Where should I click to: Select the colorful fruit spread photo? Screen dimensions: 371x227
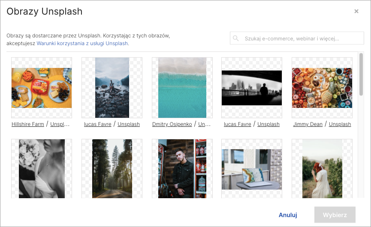[322, 88]
